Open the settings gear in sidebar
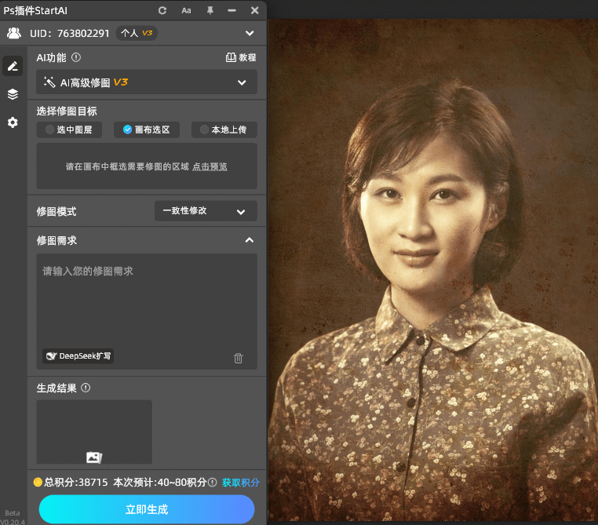 coord(13,122)
